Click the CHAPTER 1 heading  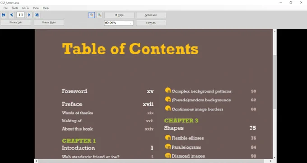(x=79, y=141)
